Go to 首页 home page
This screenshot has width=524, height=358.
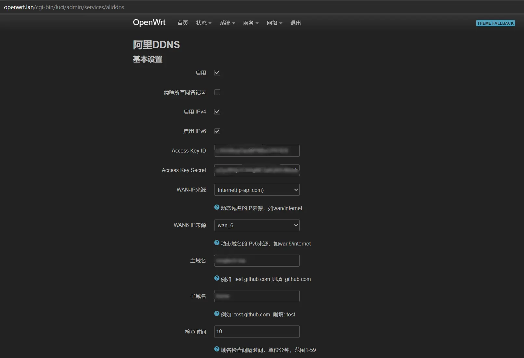(x=183, y=23)
